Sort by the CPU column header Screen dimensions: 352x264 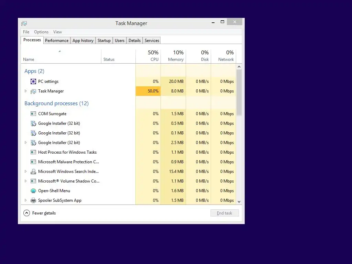coord(148,56)
